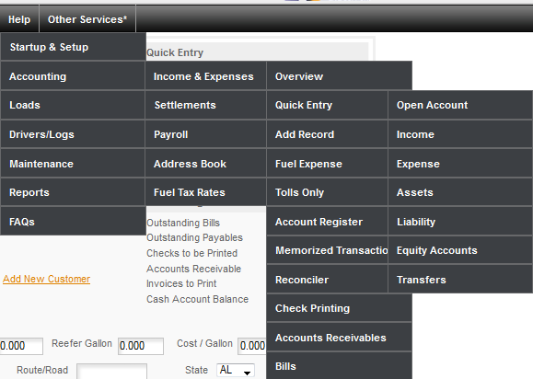Select Fuel Tax Rates menu item

pyautogui.click(x=205, y=192)
